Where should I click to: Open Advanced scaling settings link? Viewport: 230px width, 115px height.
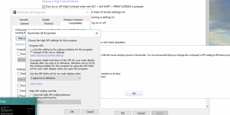[47, 55]
